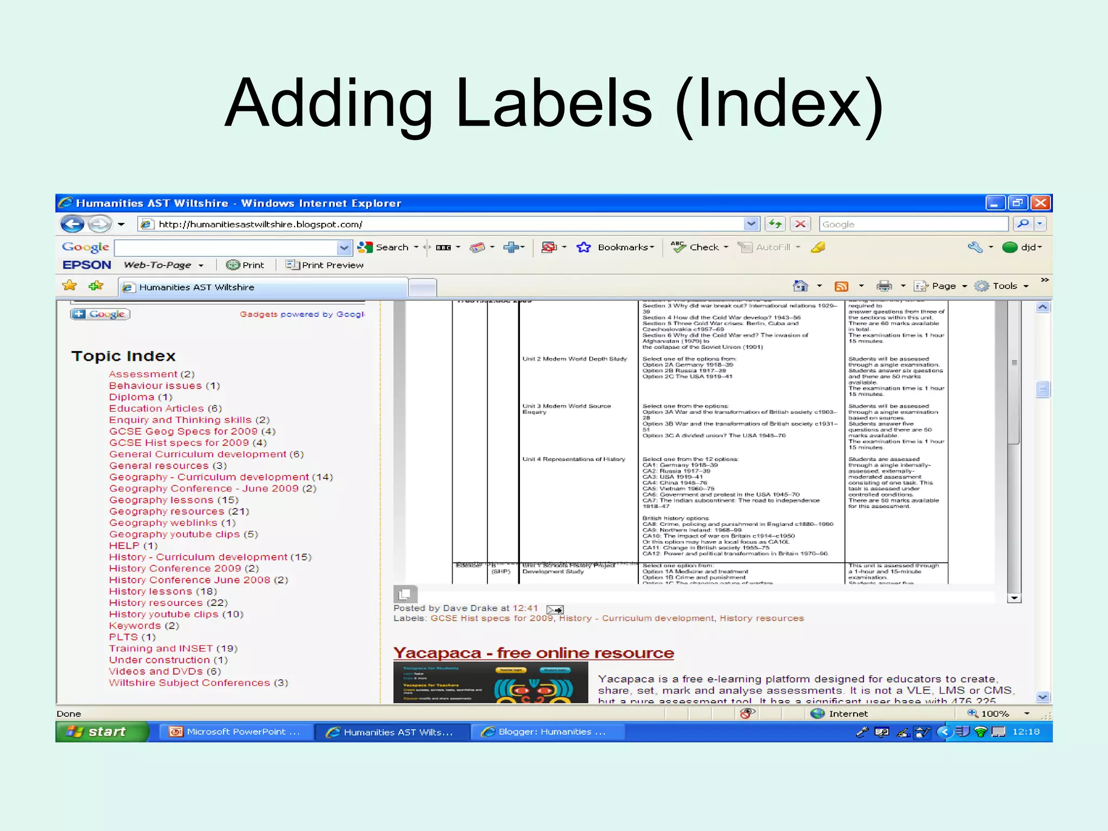Click the system tray expand arrow
Viewport: 1108px width, 831px height.
[945, 732]
